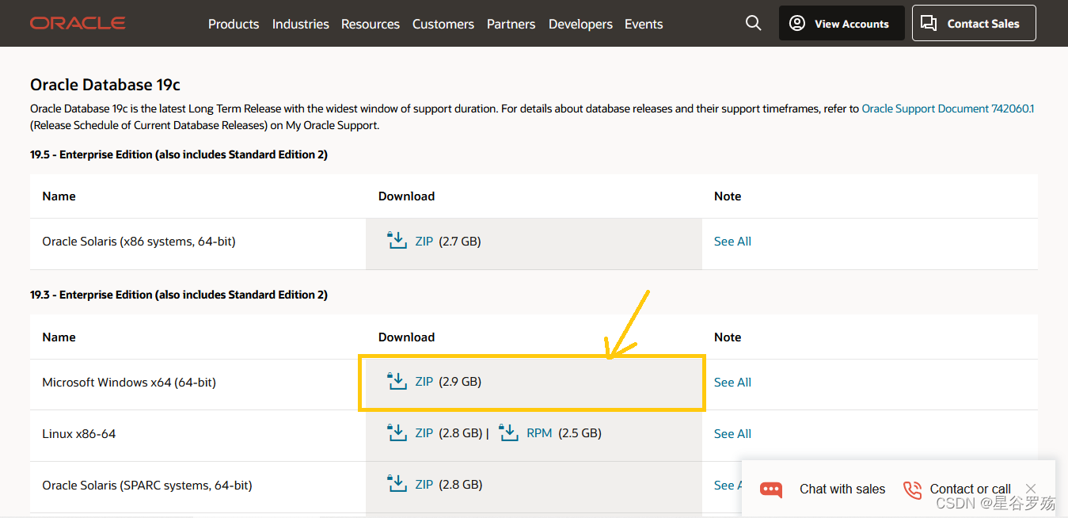Click the View Accounts button
The image size is (1068, 518).
coord(842,24)
